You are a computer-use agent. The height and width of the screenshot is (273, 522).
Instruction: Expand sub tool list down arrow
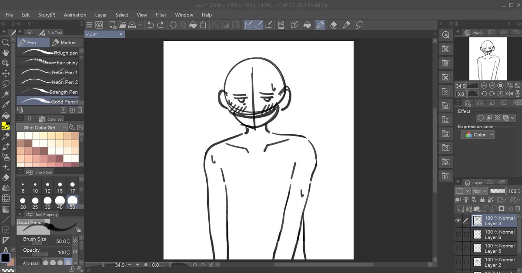pos(81,102)
